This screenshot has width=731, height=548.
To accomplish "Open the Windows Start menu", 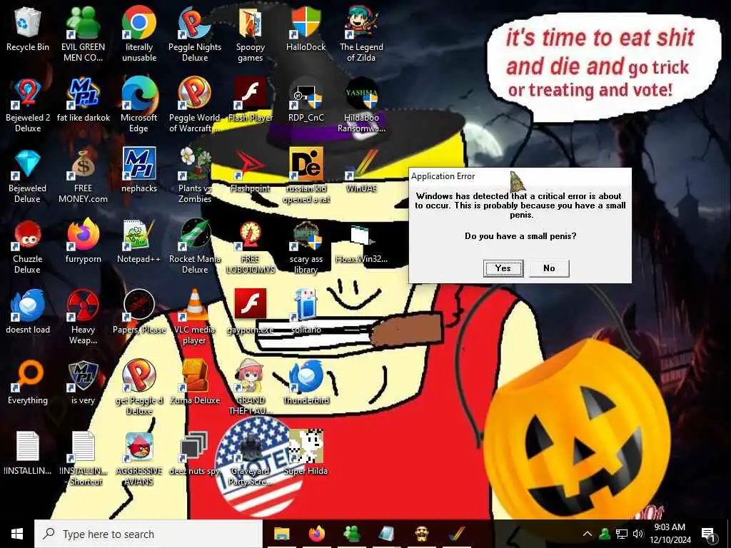I will point(17,534).
